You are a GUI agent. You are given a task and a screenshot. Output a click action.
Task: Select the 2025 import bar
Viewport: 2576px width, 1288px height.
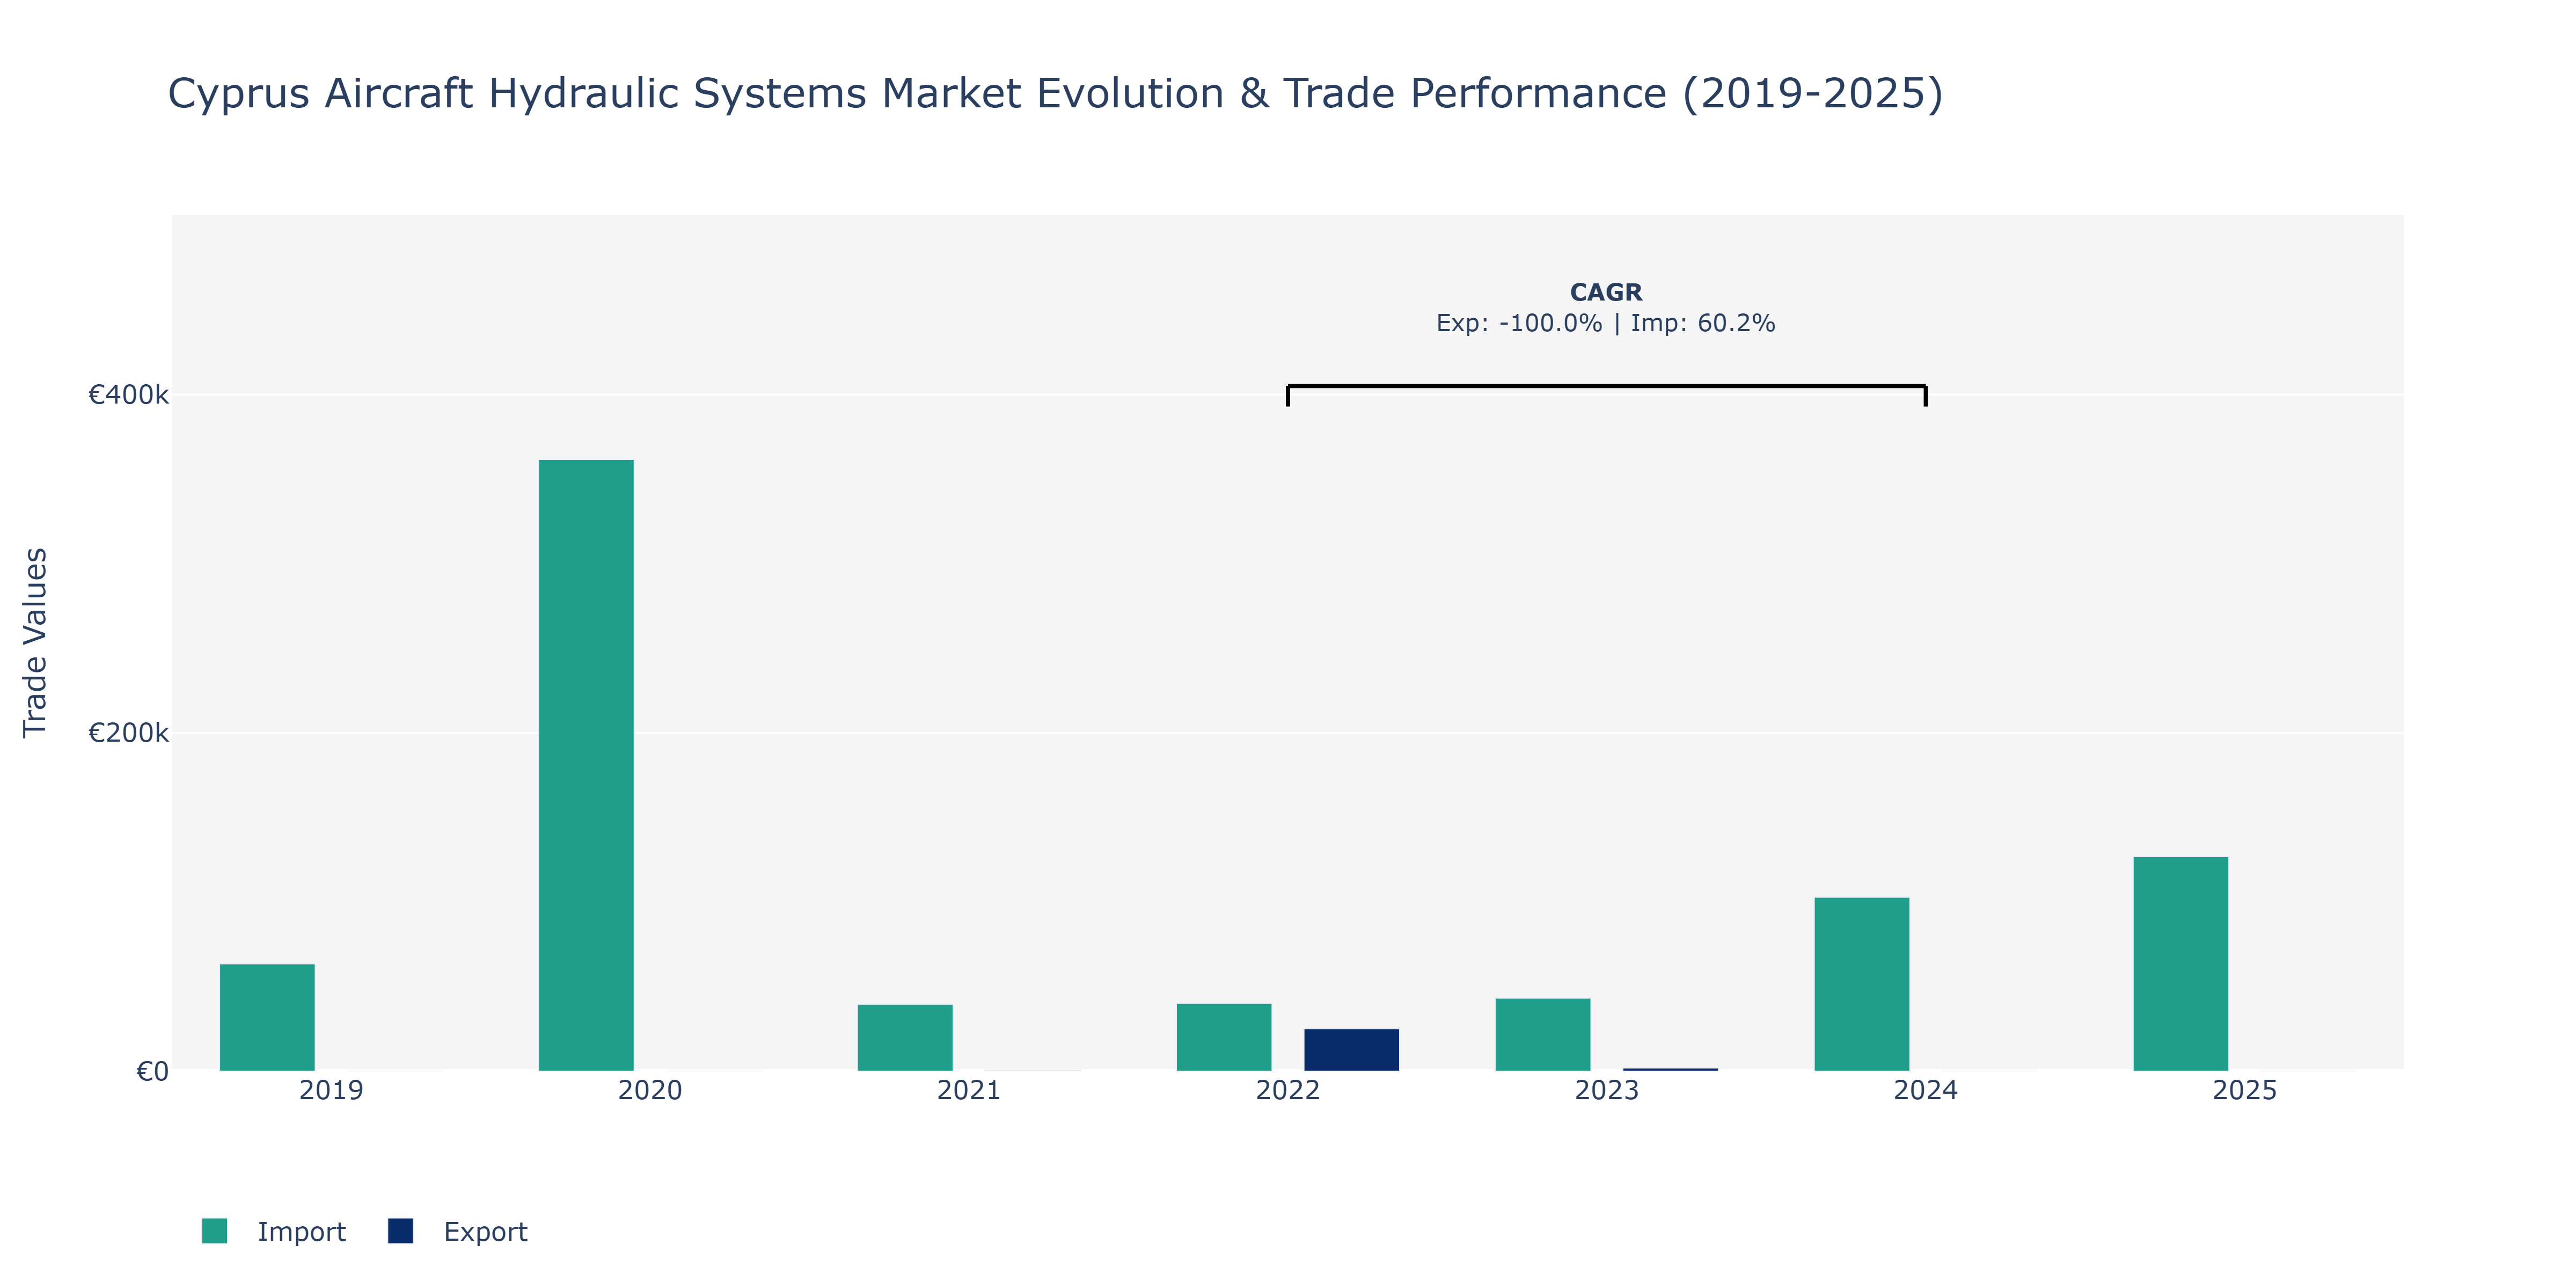[x=2181, y=964]
